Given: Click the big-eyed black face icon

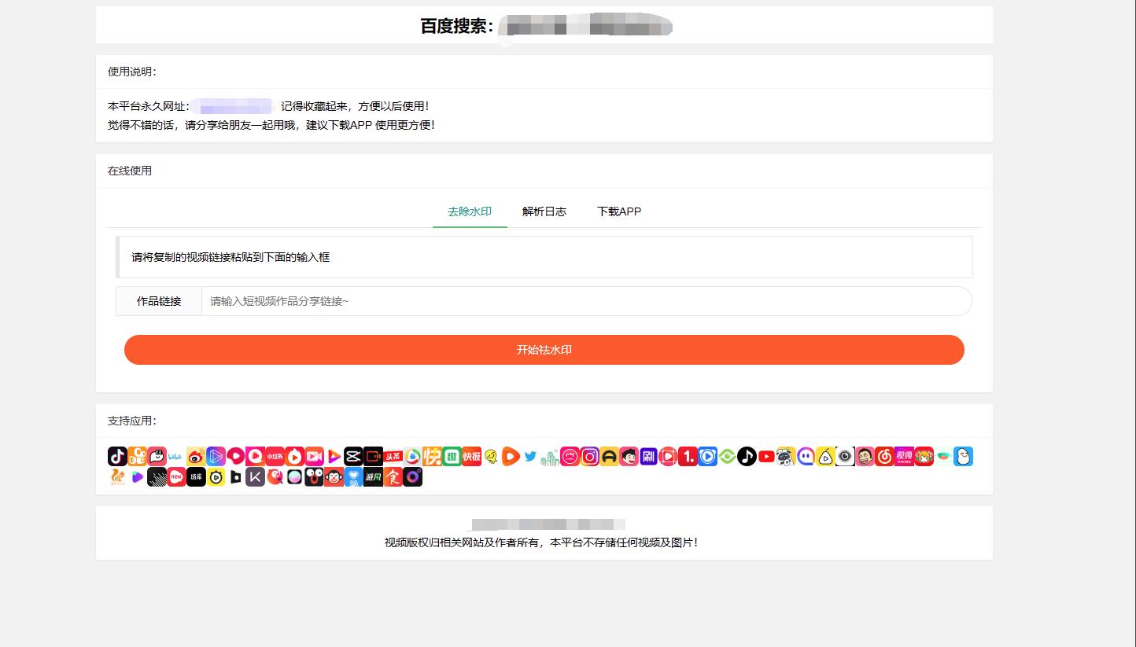Looking at the screenshot, I should click(314, 476).
